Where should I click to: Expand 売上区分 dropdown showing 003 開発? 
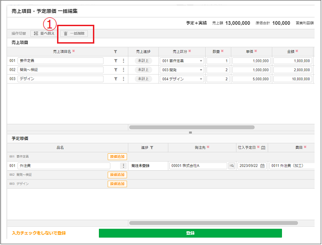click(x=201, y=70)
